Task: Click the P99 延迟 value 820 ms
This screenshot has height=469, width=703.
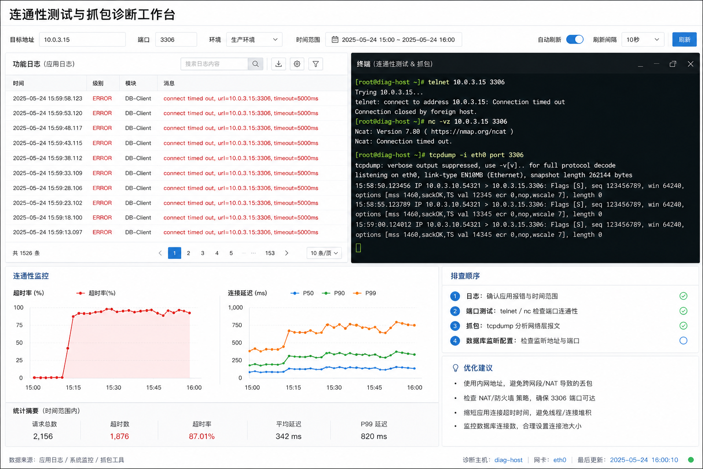Action: point(374,436)
